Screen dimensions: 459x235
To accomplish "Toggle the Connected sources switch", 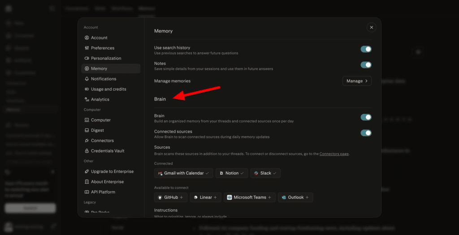I will pos(366,133).
